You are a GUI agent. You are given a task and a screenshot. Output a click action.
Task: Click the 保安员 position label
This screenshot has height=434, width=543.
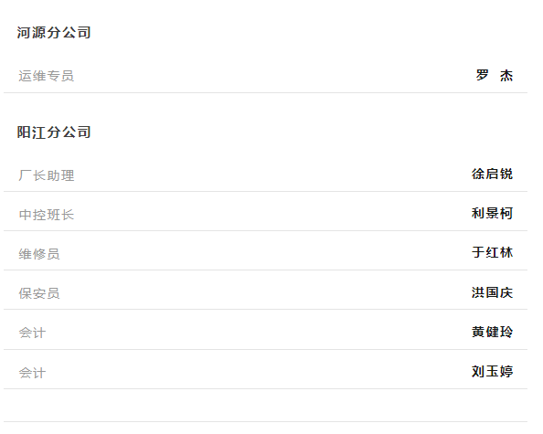[x=39, y=293]
